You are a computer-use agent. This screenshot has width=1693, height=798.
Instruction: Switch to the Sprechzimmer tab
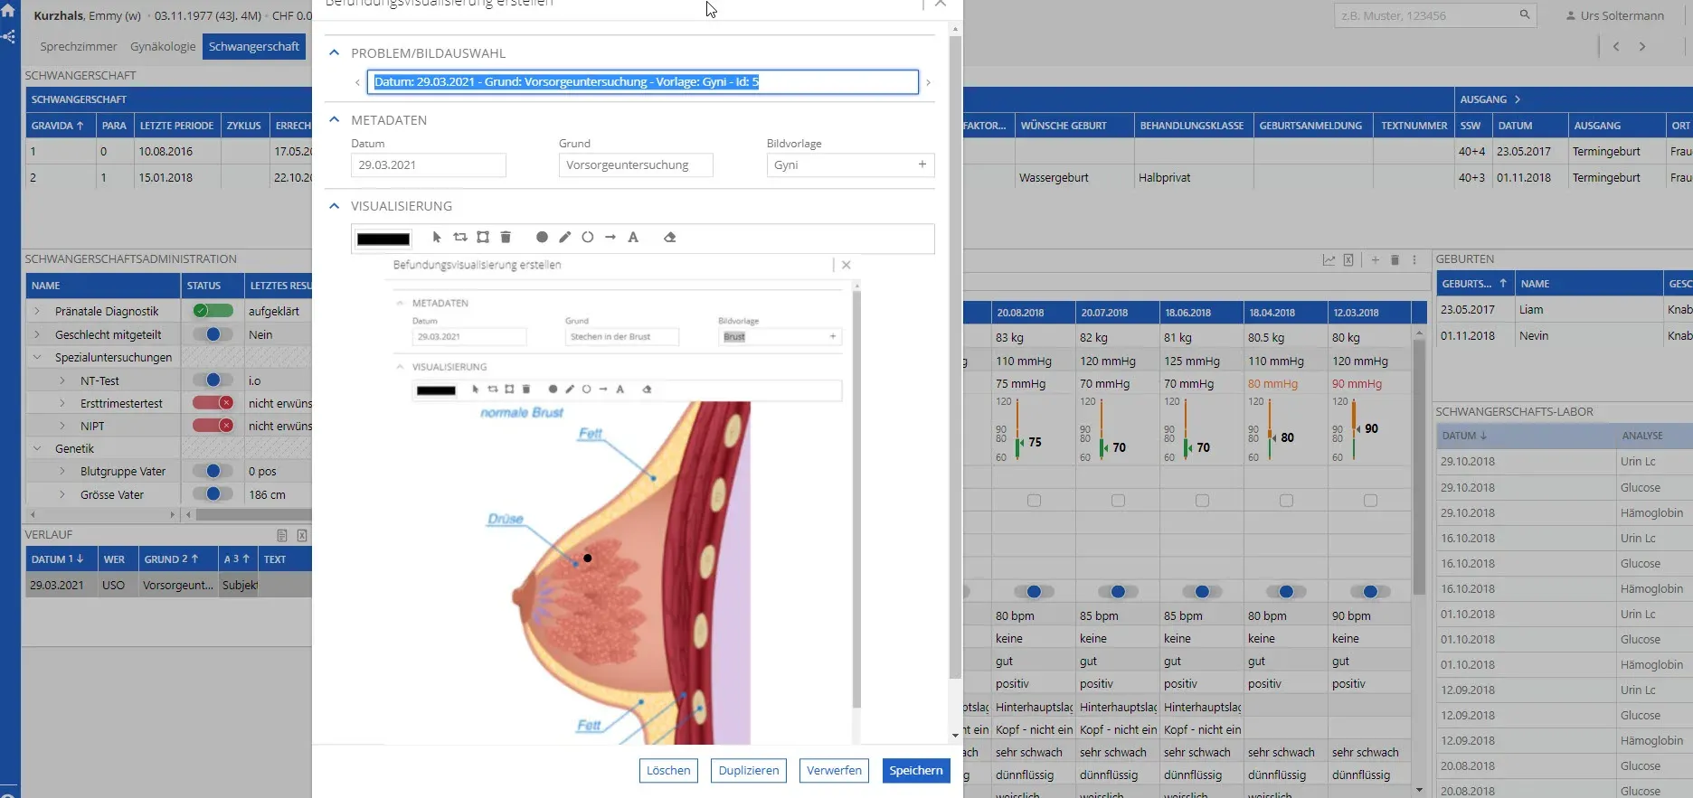79,46
